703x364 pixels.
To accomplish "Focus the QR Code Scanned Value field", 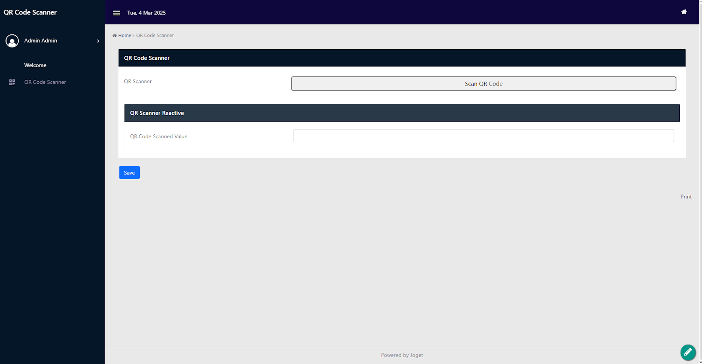I will coord(484,136).
